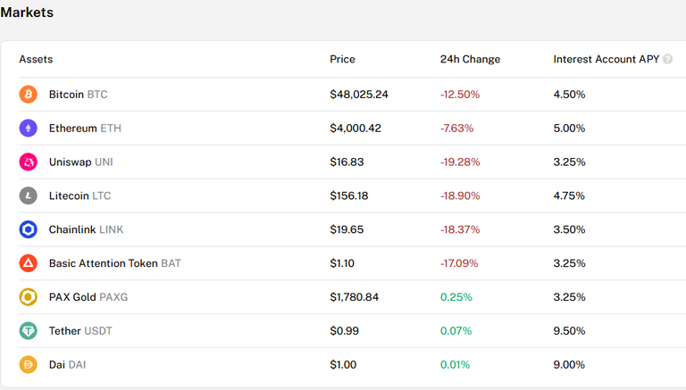
Task: Click the blue Chainlink hexagon icon
Action: [28, 229]
